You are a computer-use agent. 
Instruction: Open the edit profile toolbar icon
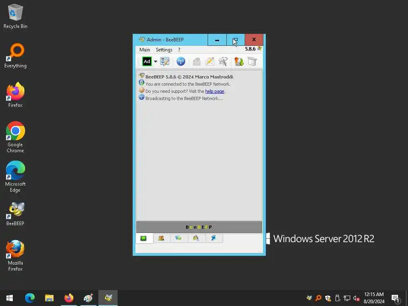click(x=165, y=62)
